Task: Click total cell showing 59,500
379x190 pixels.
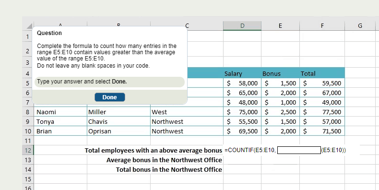Action: point(322,83)
